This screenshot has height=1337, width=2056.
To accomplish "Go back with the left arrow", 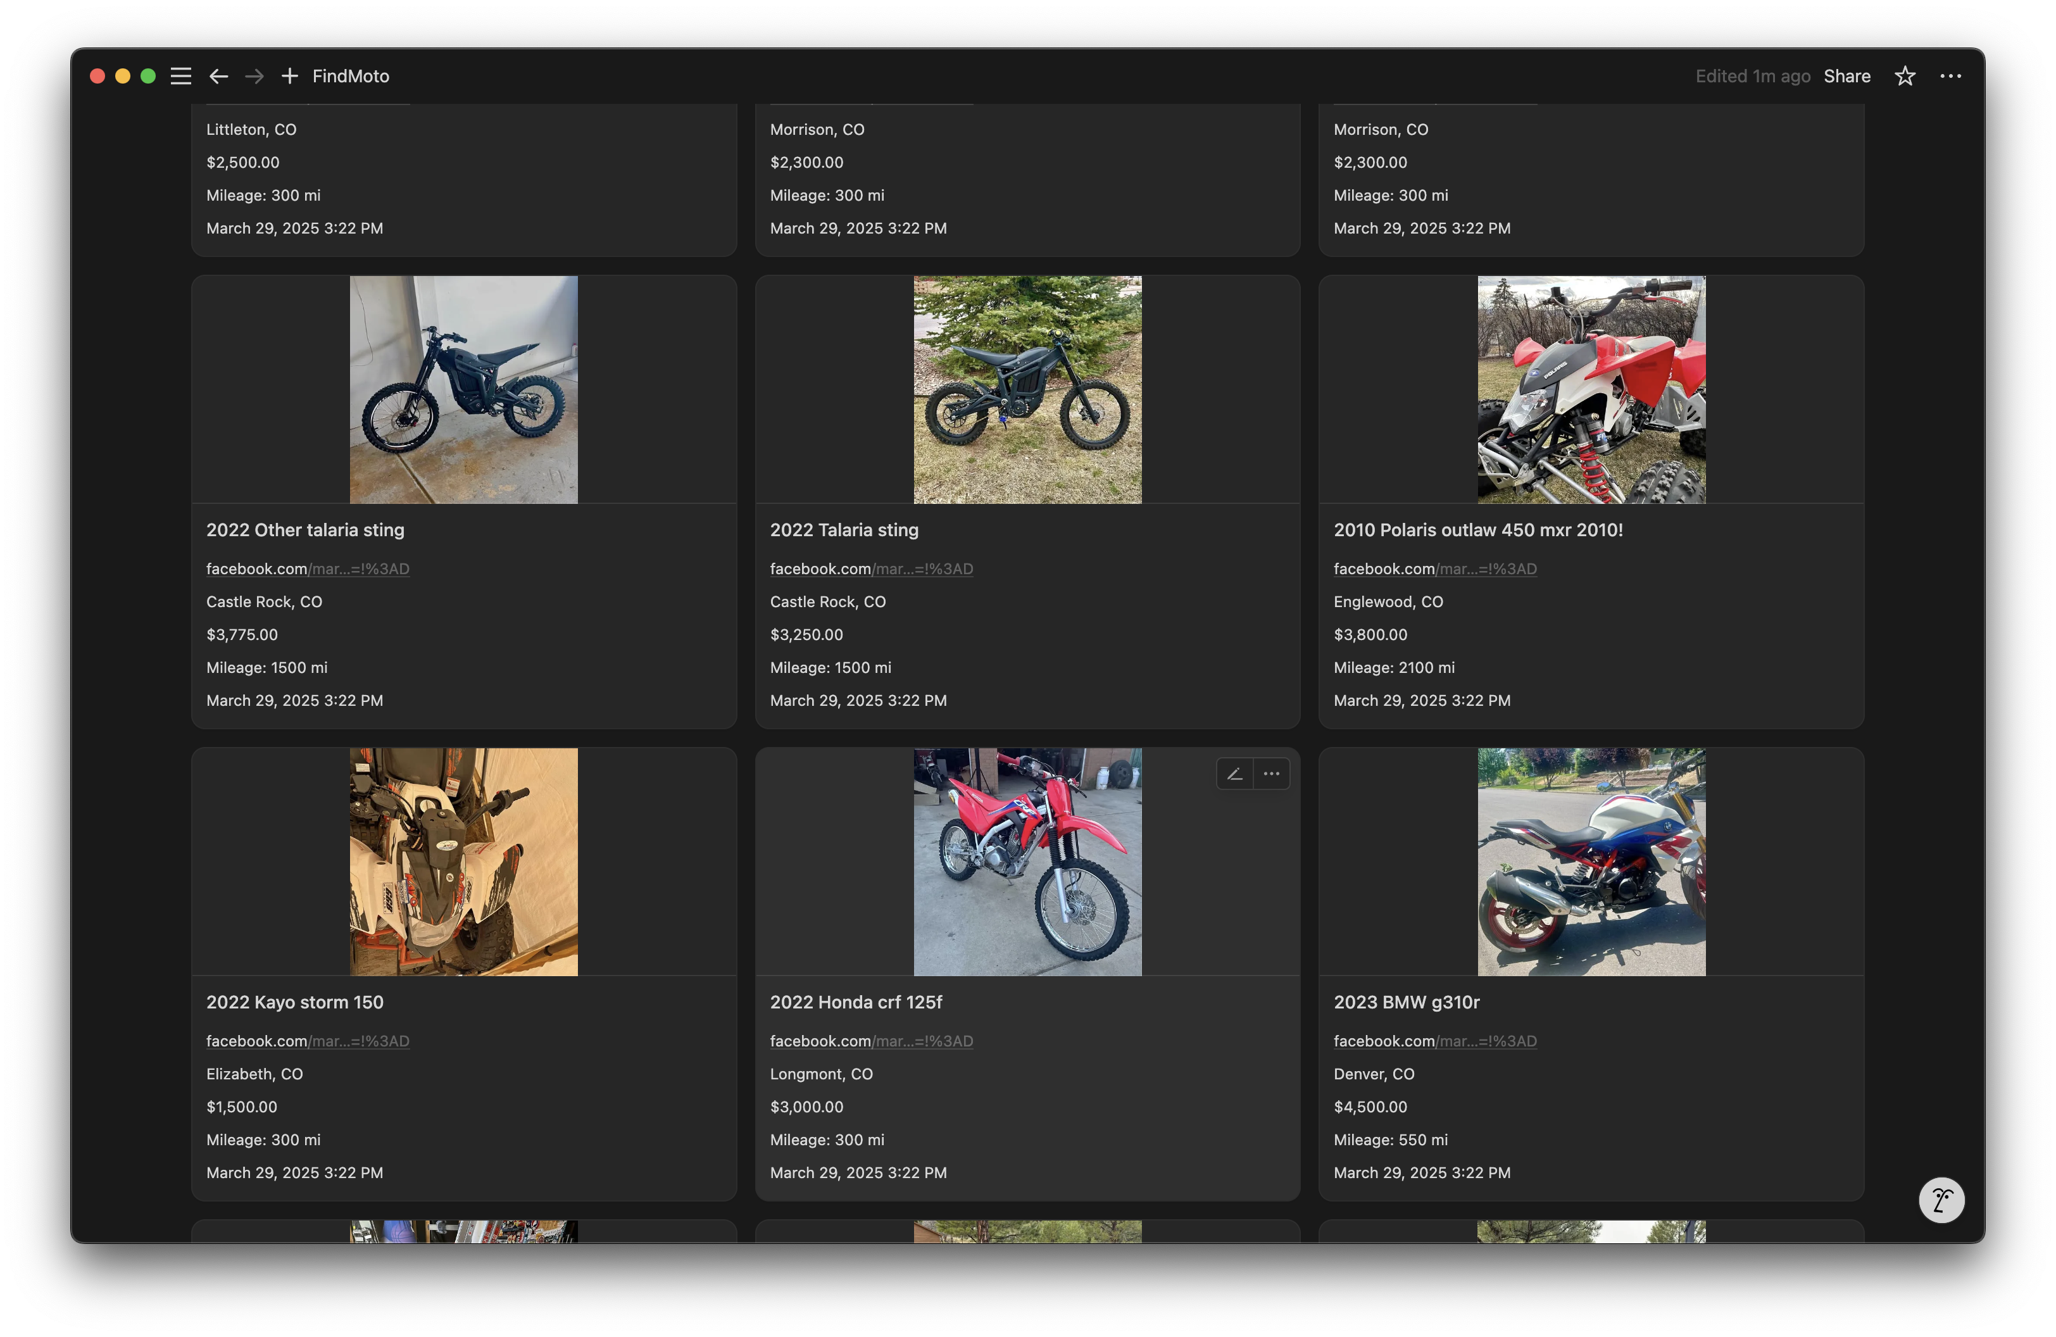I will [x=218, y=76].
